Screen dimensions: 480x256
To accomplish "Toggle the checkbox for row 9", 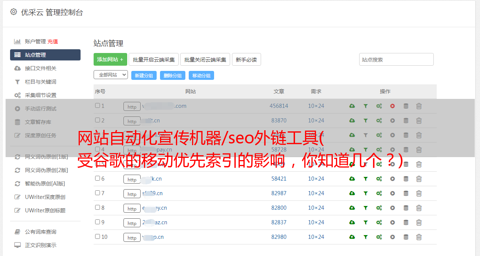I will click(98, 222).
